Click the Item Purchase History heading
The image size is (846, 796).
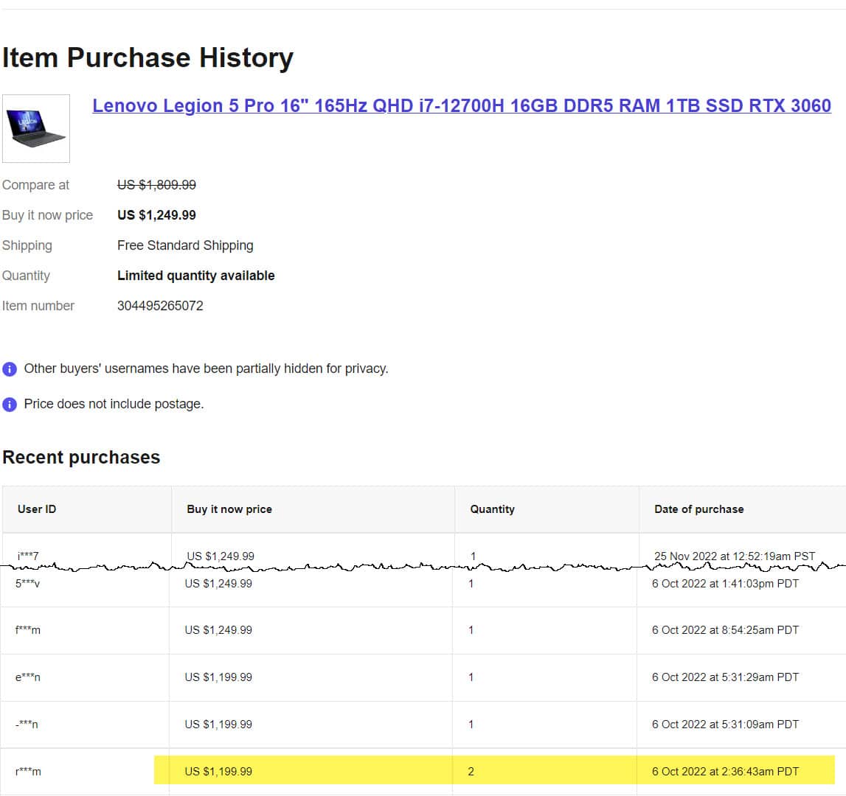pos(148,57)
